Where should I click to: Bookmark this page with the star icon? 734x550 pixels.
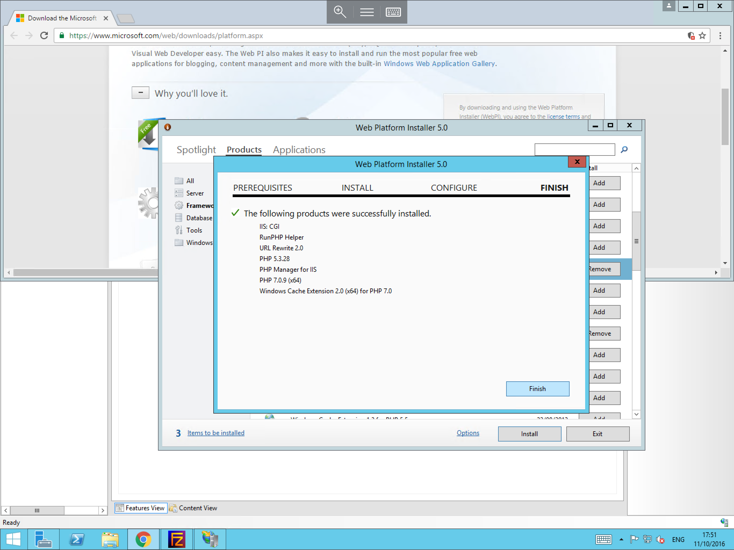point(702,35)
